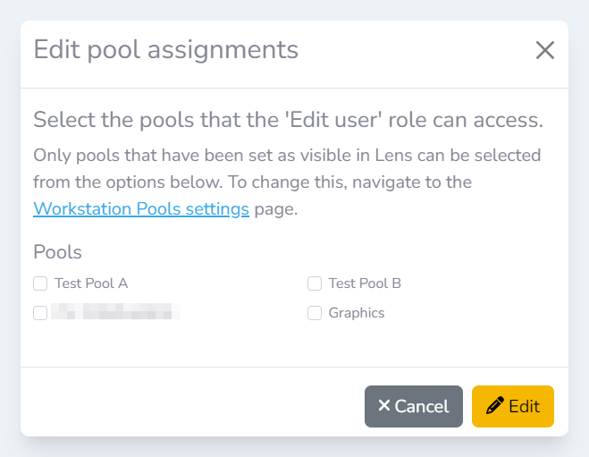Viewport: 589px width, 457px height.
Task: Click the word "page." after the settings link
Action: tap(275, 209)
